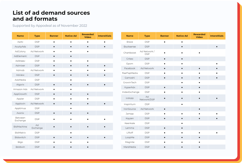Select 'Ad Network' type in the Facebook row
Image resolution: width=242 pixels, height=163 pixels.
click(x=147, y=68)
